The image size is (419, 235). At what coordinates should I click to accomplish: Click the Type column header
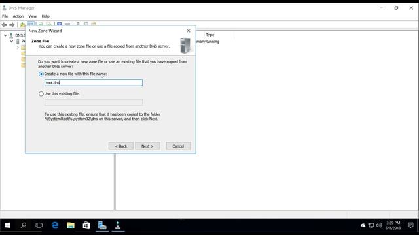pyautogui.click(x=210, y=35)
